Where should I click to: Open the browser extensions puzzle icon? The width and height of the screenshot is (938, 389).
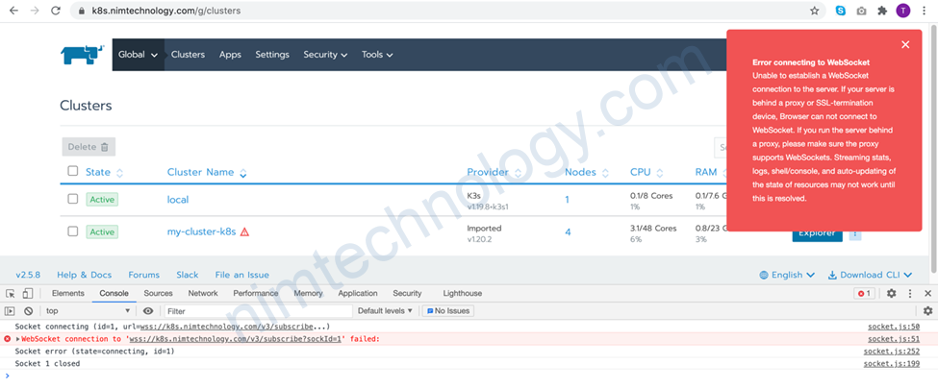pos(881,11)
